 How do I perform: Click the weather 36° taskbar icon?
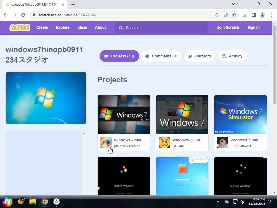tap(21, 201)
